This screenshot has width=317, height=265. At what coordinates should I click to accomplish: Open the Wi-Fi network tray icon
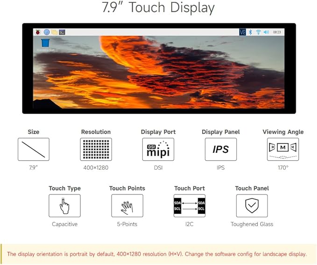[x=258, y=32]
